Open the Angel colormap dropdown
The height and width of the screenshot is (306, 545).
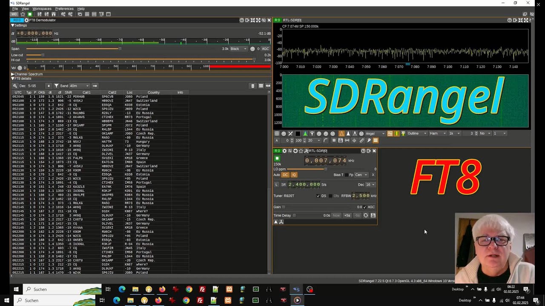[x=375, y=133]
